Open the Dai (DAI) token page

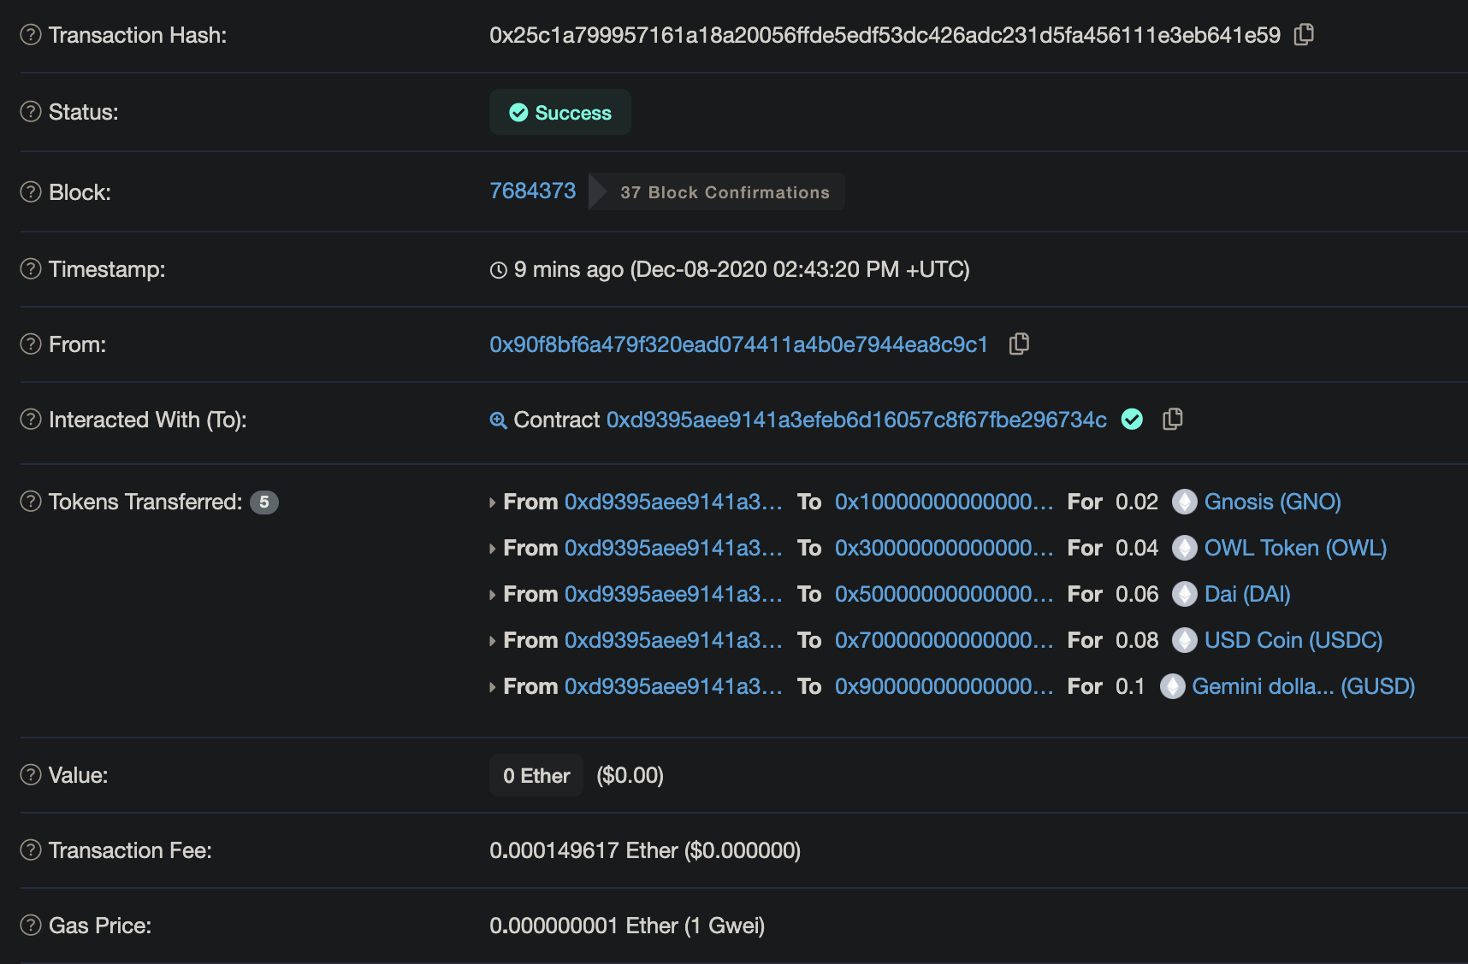pos(1247,594)
